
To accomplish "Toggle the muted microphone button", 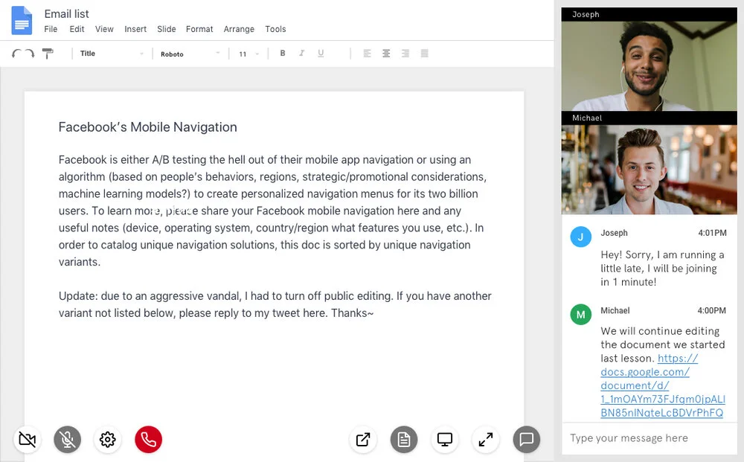I will 68,439.
